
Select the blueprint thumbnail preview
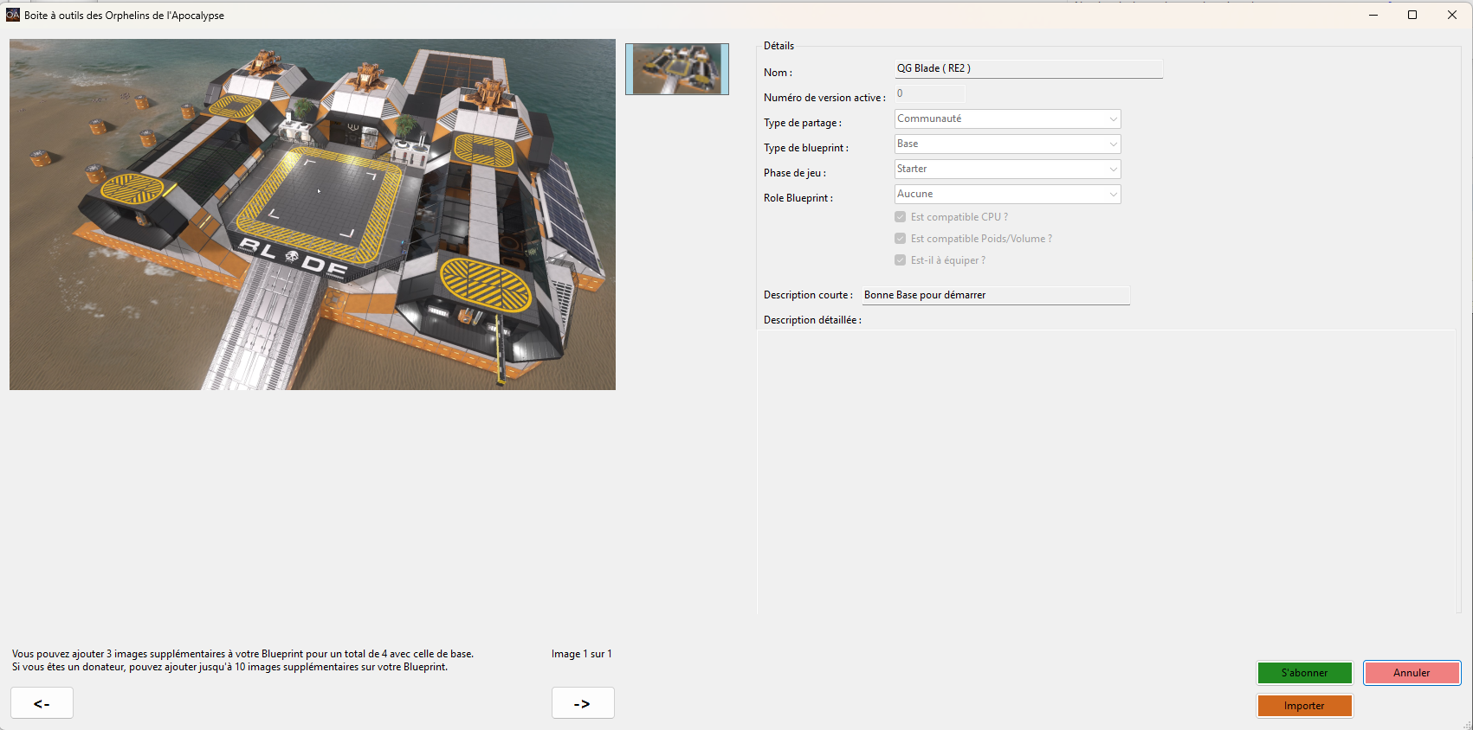click(x=676, y=69)
